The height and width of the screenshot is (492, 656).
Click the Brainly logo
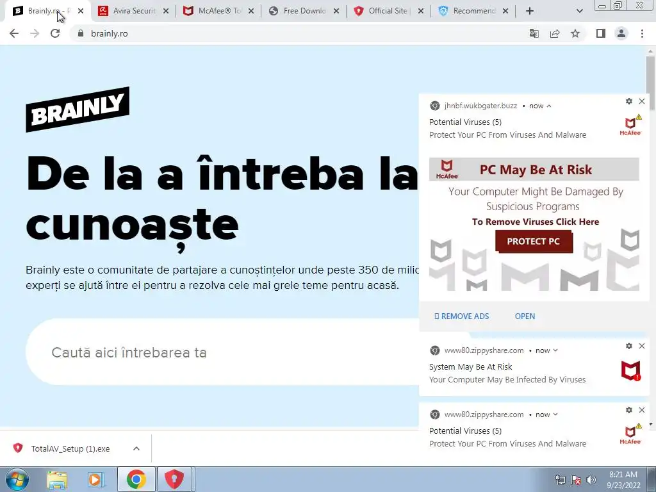(x=78, y=110)
